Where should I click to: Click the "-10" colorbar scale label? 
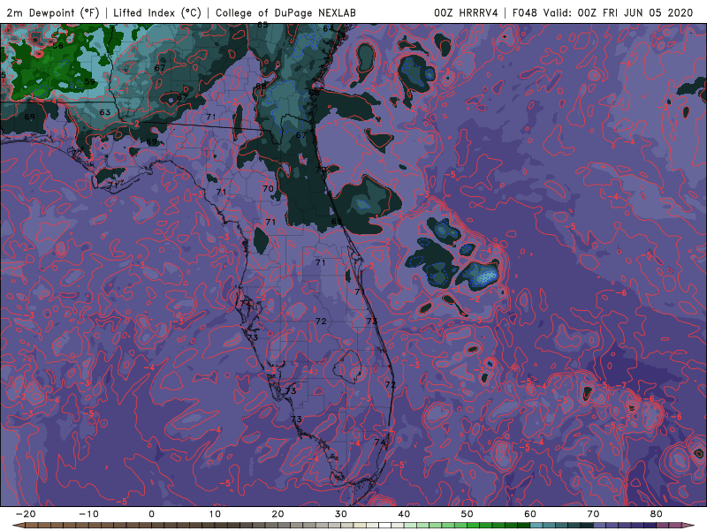88,514
